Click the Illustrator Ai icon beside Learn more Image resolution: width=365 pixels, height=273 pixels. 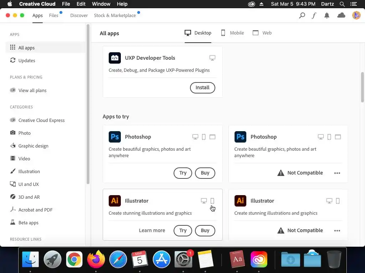(x=115, y=201)
